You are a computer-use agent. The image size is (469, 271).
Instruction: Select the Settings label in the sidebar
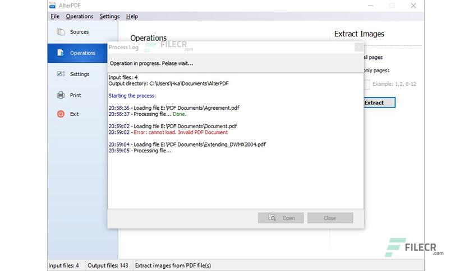coord(80,74)
